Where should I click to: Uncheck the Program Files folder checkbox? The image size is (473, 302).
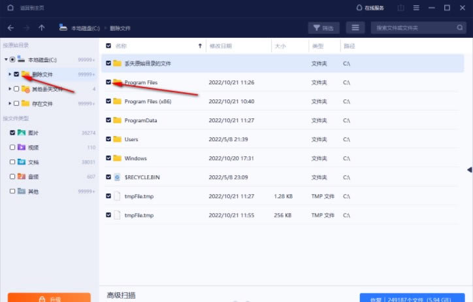(x=108, y=82)
